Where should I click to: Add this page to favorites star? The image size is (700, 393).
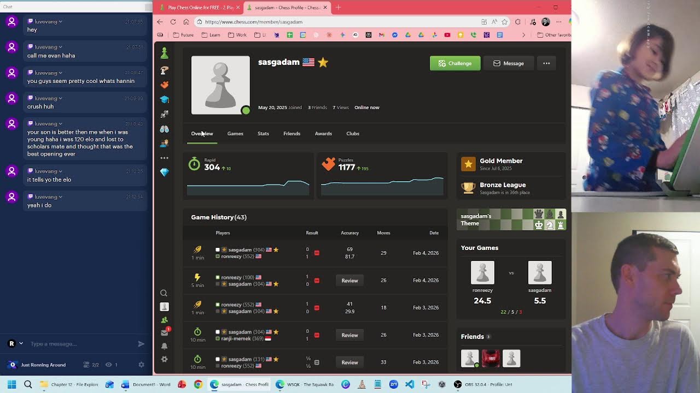point(504,22)
